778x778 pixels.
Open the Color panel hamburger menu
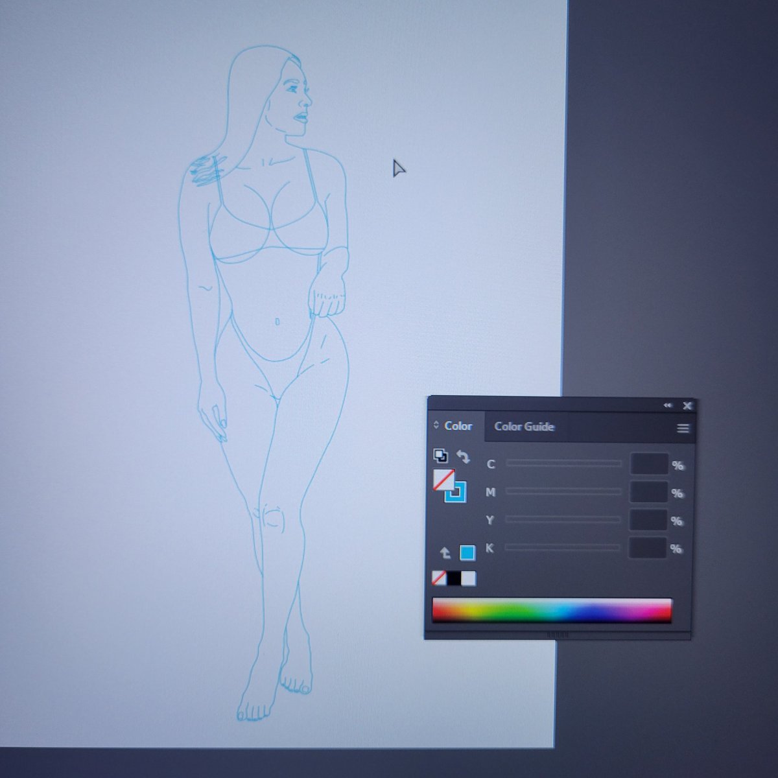683,428
